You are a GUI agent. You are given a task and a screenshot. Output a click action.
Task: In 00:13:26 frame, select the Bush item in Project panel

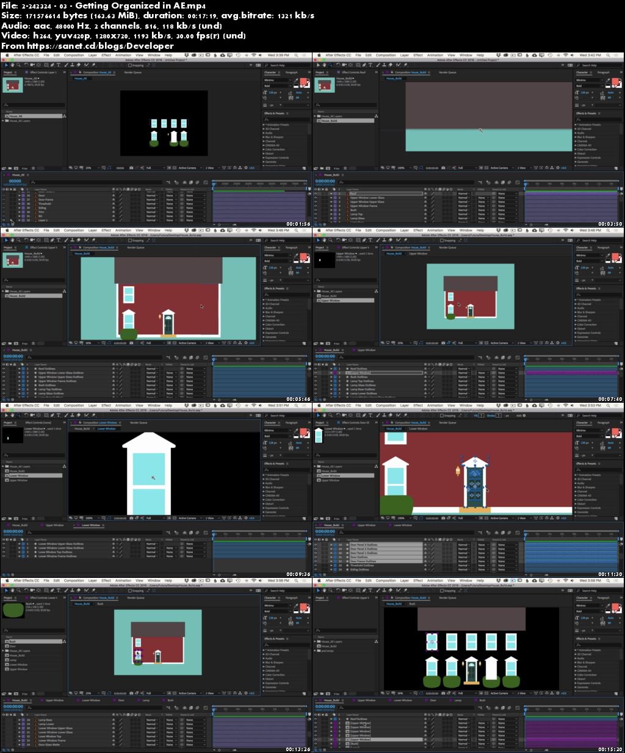[35, 641]
